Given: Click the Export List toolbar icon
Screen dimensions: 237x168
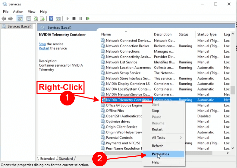Looking at the screenshot, I should tap(42, 19).
